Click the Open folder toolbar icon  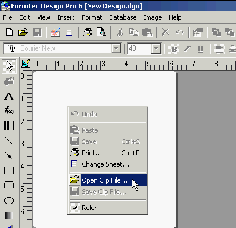23,32
